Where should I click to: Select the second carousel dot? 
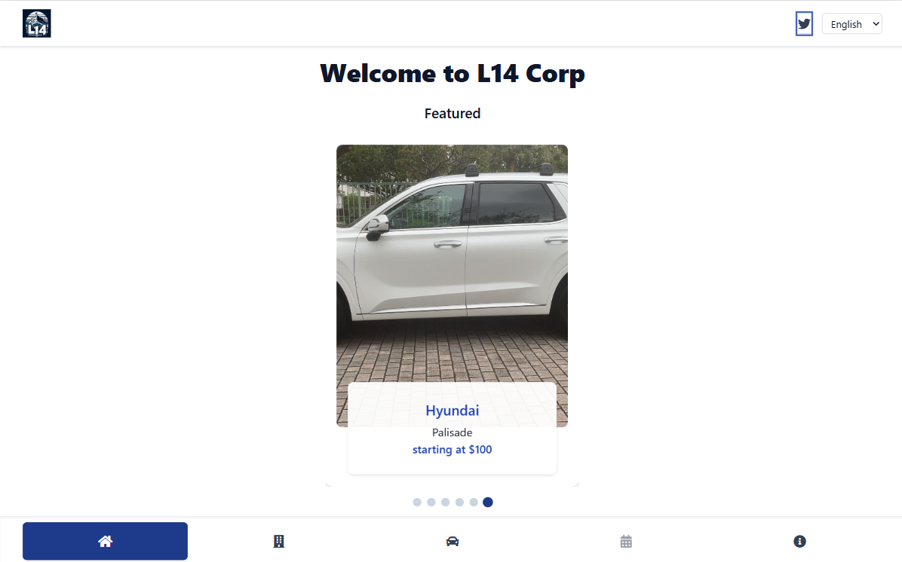pos(431,502)
